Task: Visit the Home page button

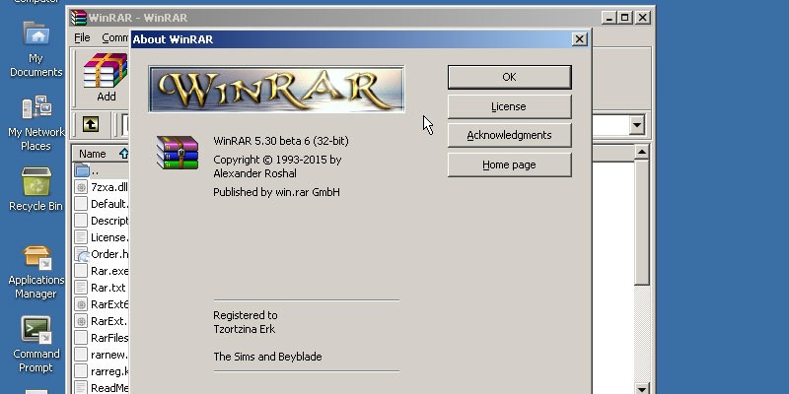Action: 509,164
